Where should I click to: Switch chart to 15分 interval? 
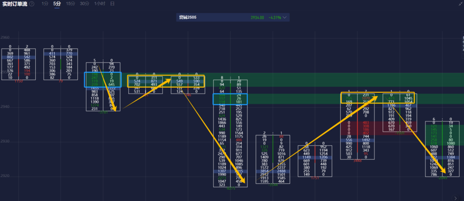point(71,4)
